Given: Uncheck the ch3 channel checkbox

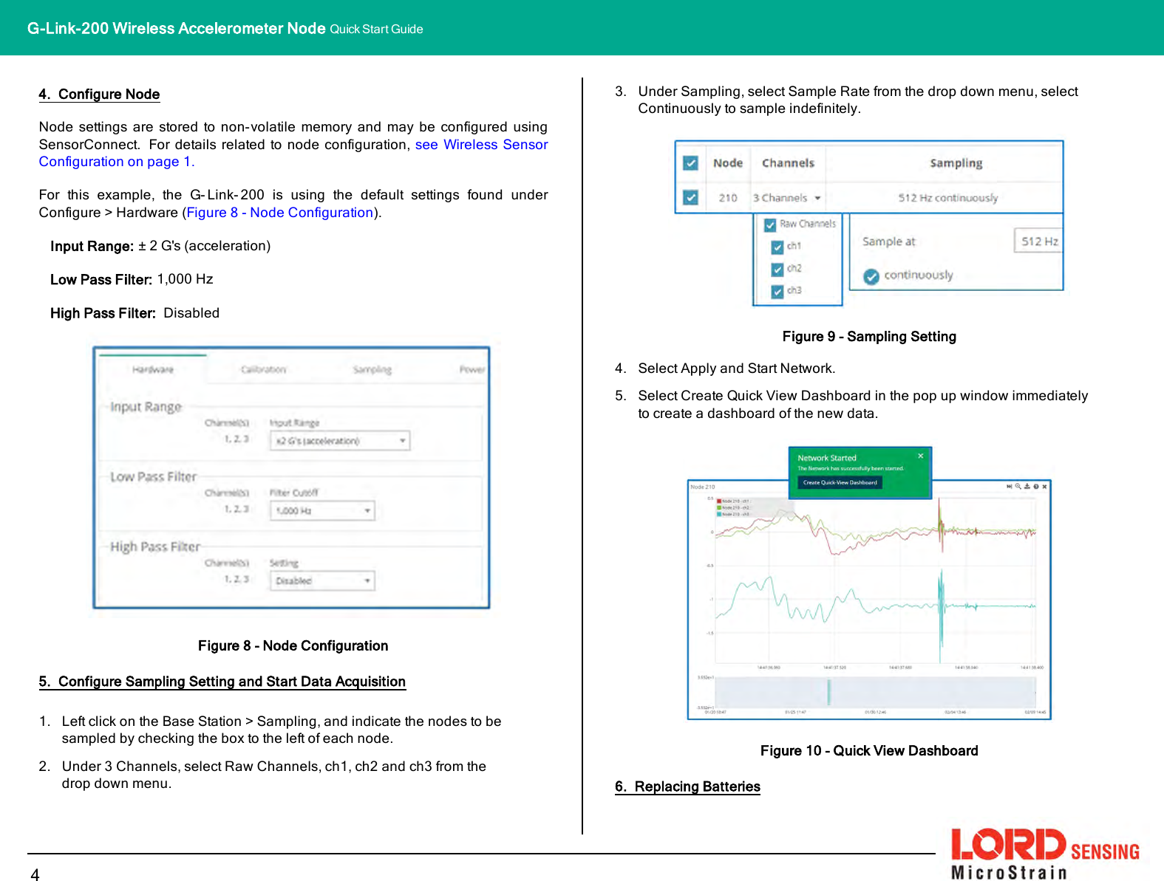Looking at the screenshot, I should (x=777, y=292).
